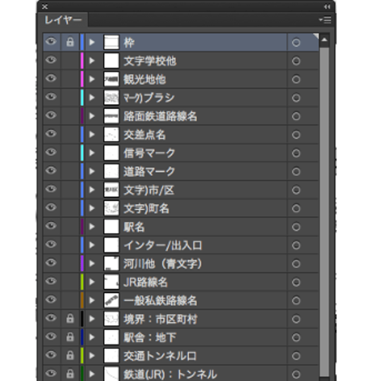The height and width of the screenshot is (381, 381).
Task: Select the JR路線名 layer name
Action: point(145,282)
